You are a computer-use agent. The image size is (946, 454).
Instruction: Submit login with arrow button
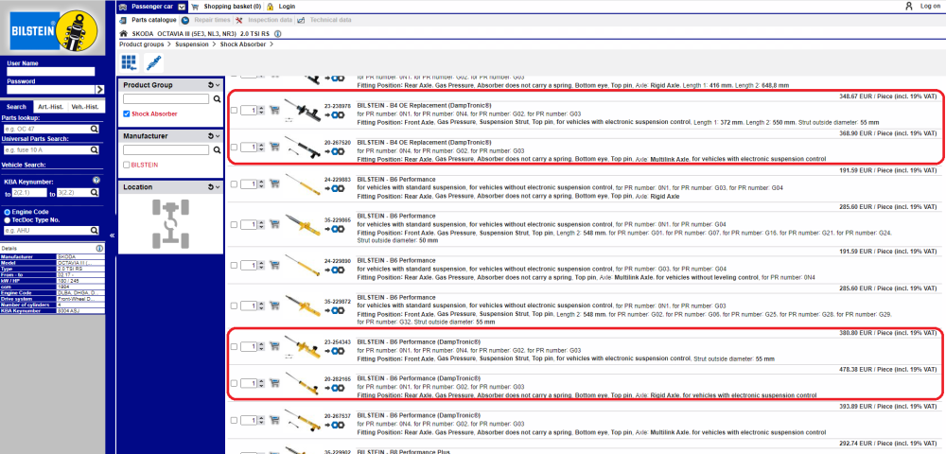pos(100,90)
